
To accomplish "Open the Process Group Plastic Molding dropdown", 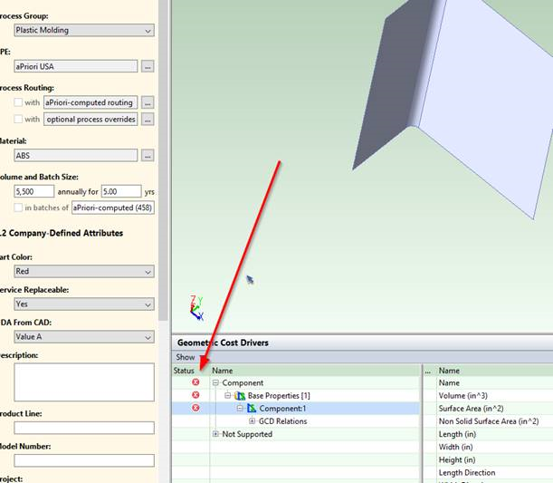I will coord(83,30).
